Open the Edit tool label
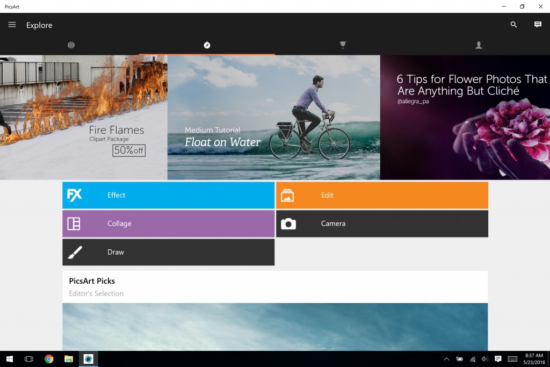The height and width of the screenshot is (367, 550). point(327,195)
